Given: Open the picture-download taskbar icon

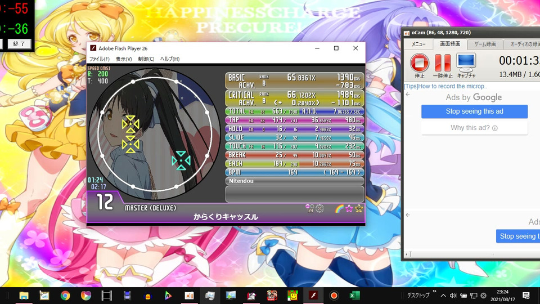Looking at the screenshot, I should 231,296.
